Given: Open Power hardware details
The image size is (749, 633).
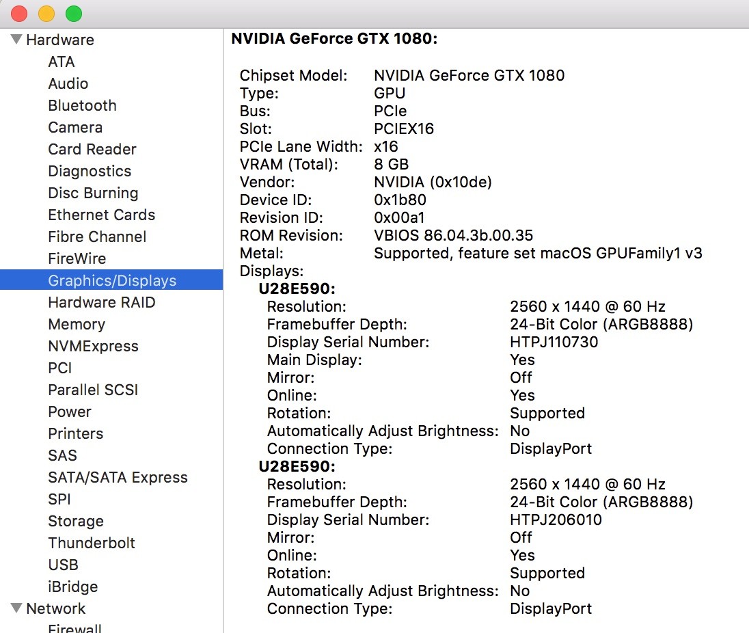Looking at the screenshot, I should (x=70, y=412).
